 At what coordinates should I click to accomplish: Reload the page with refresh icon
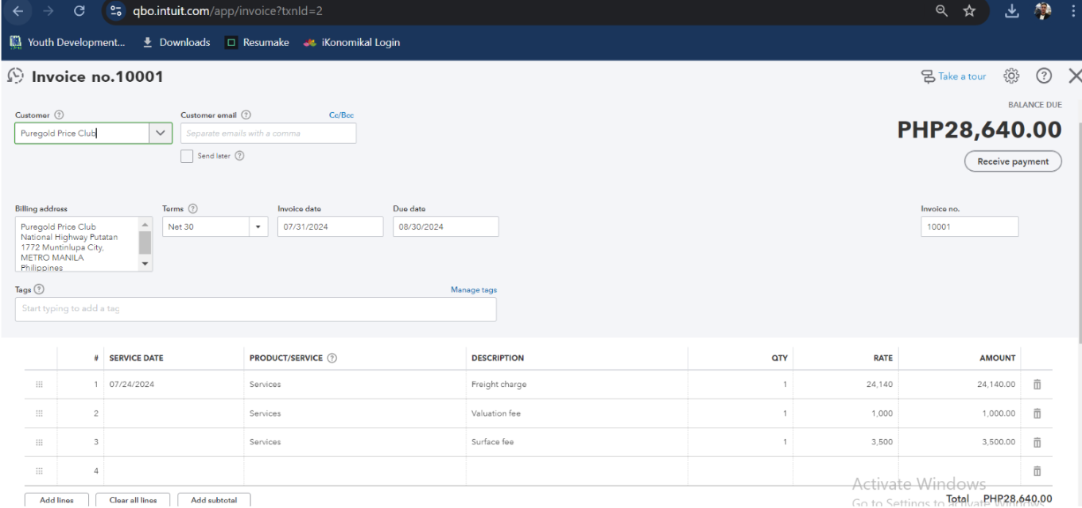click(79, 12)
